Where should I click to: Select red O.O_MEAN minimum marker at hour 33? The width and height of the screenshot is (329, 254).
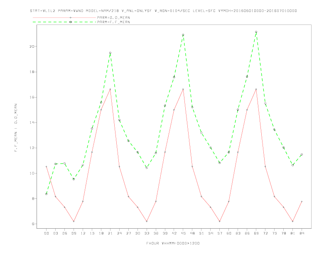[147, 221]
